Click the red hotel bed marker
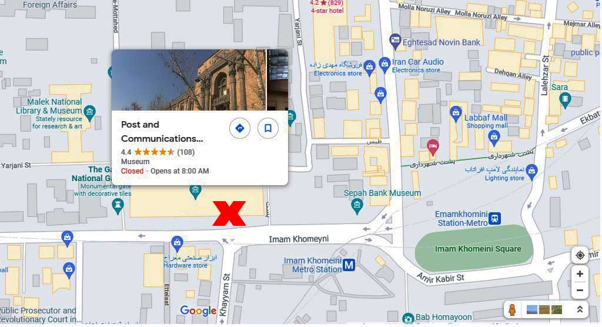 click(x=433, y=147)
